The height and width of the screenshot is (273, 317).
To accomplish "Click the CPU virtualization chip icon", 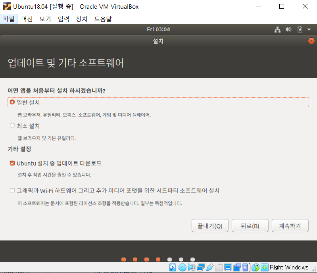I will pos(245,267).
